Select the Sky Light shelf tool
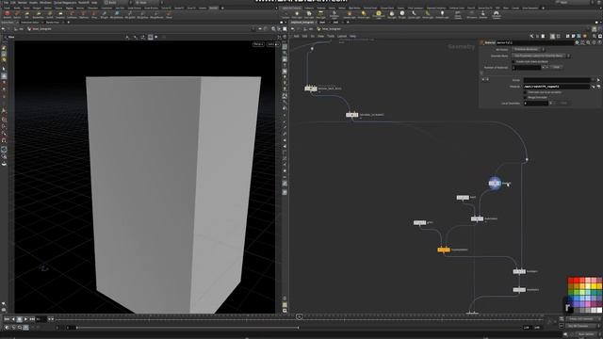 [392, 15]
